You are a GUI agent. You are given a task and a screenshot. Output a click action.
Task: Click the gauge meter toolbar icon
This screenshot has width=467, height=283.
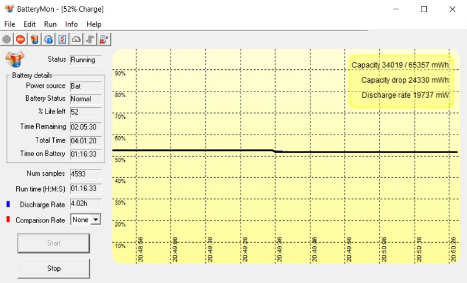pos(76,39)
